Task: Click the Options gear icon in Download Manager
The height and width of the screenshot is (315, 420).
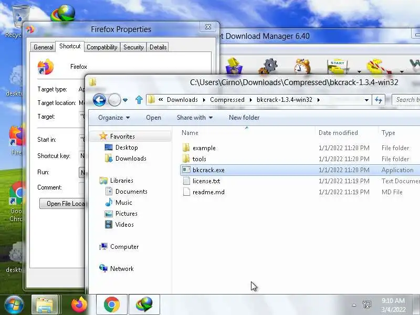Action: click(x=268, y=66)
